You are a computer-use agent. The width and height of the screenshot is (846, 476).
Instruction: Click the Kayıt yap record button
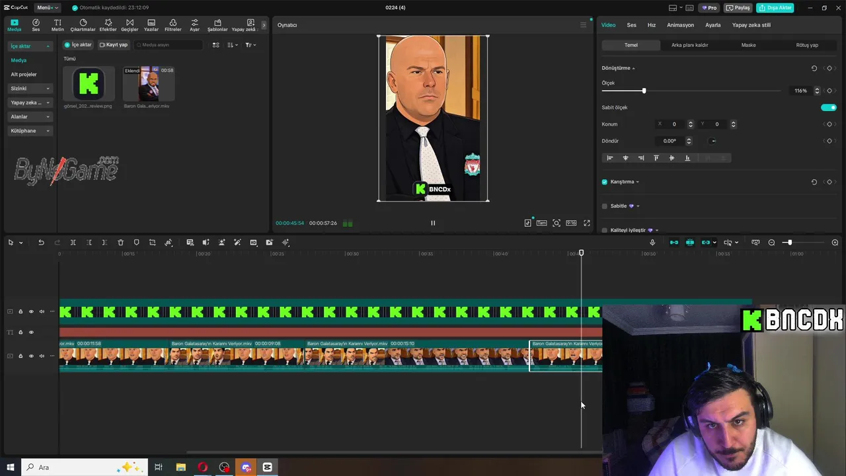113,45
